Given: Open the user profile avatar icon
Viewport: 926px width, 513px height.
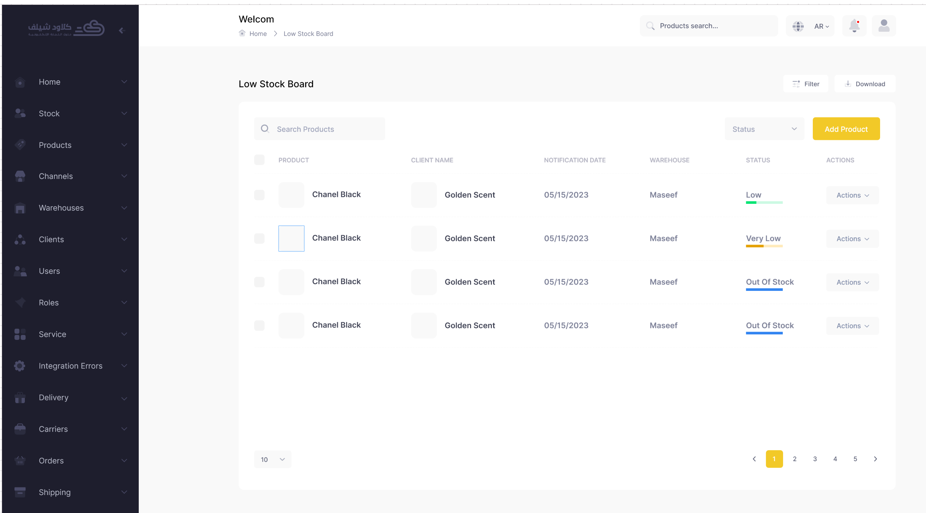Looking at the screenshot, I should pos(884,26).
